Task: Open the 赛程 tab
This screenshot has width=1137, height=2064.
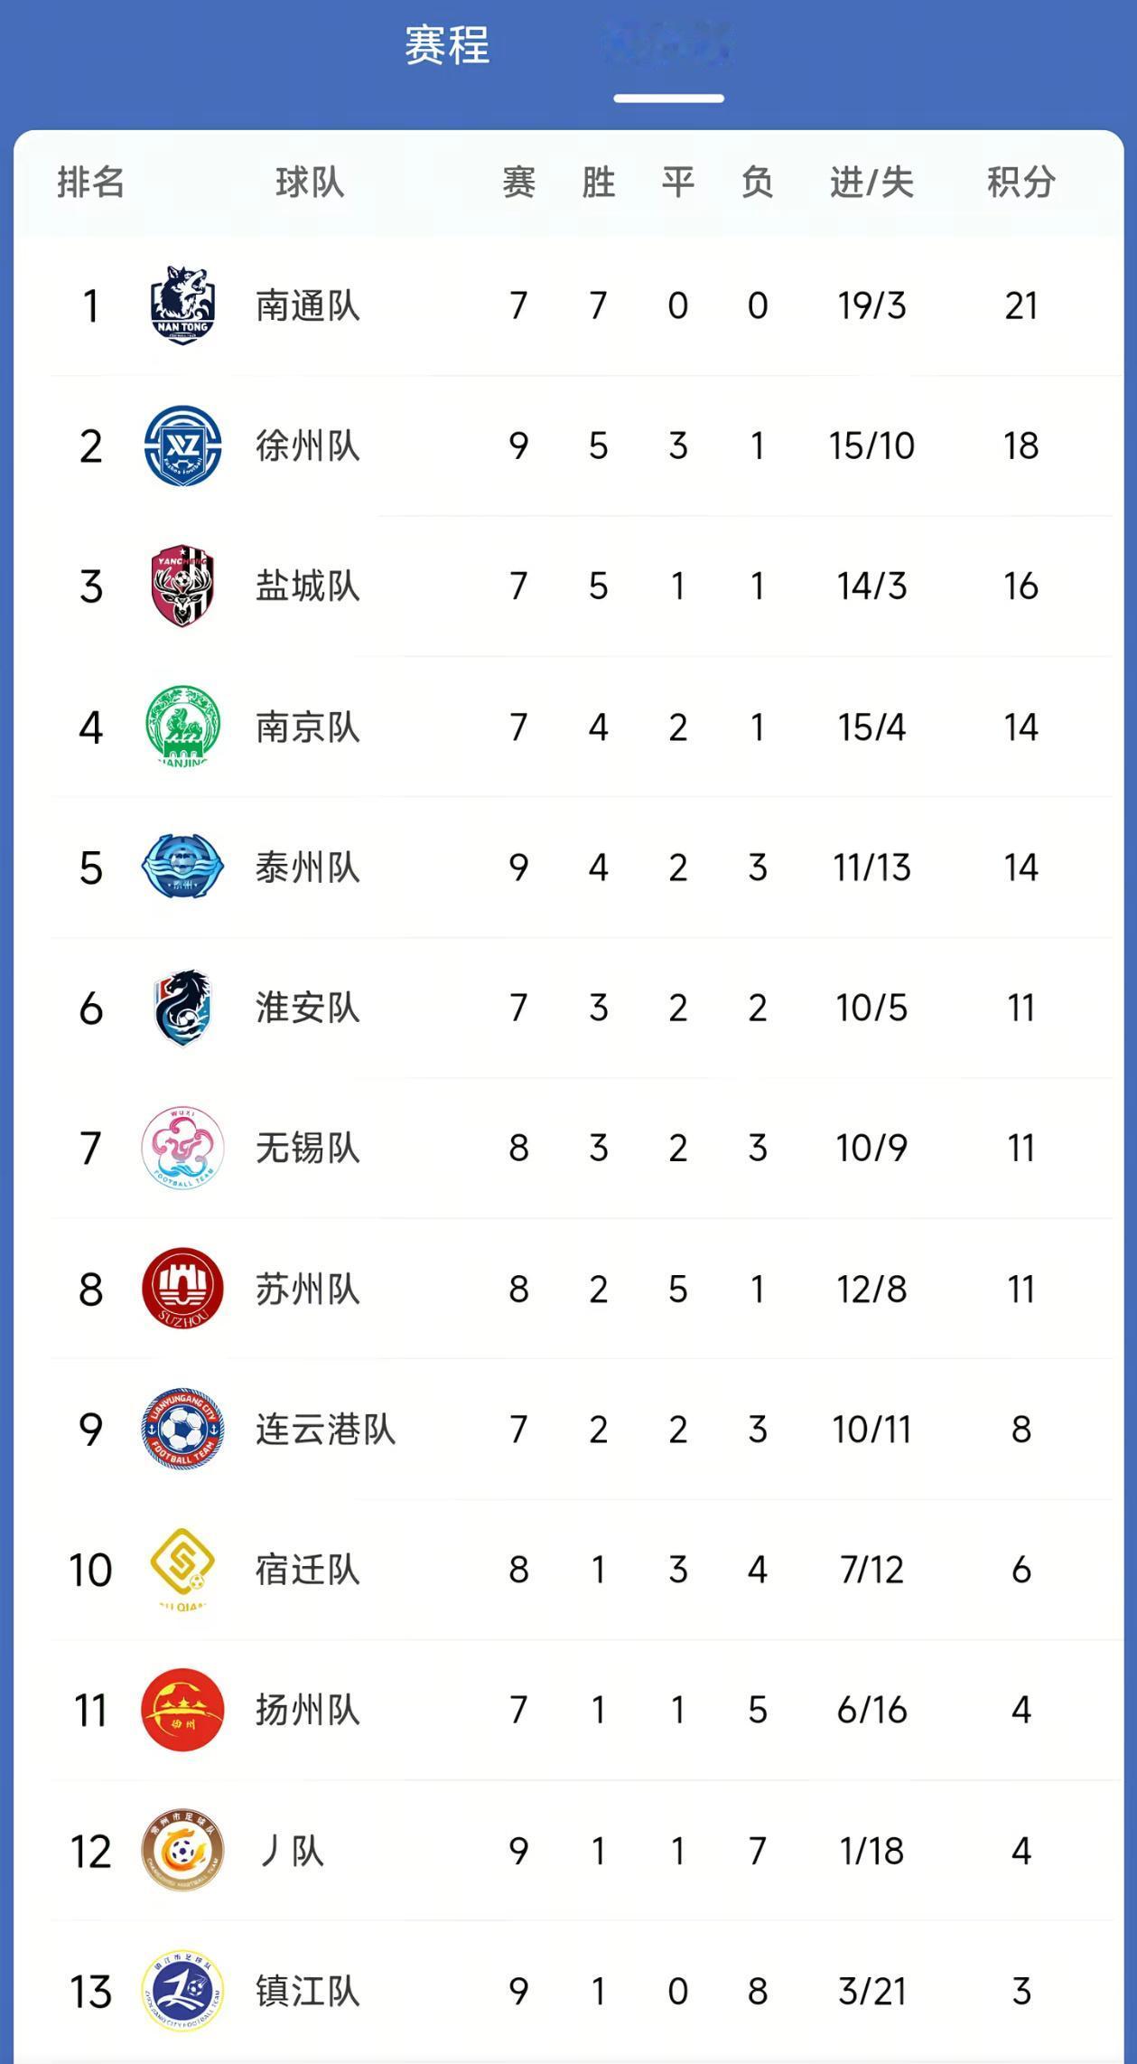Action: point(447,45)
